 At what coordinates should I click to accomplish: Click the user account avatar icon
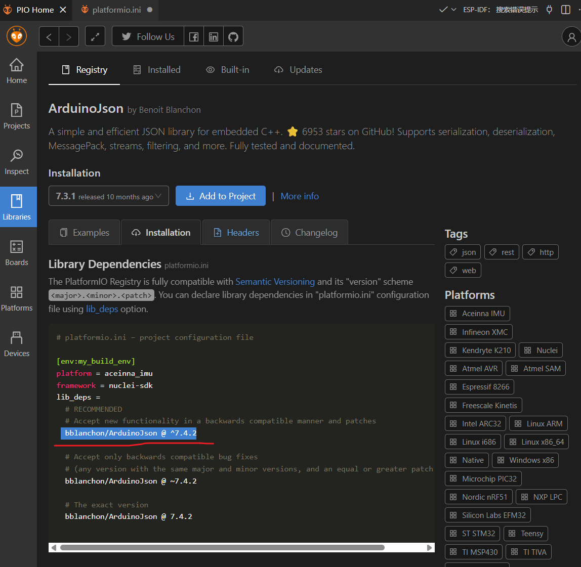[x=572, y=36]
